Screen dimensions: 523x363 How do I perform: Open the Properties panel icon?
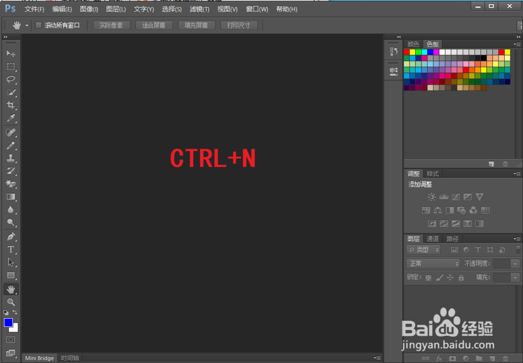tap(394, 71)
